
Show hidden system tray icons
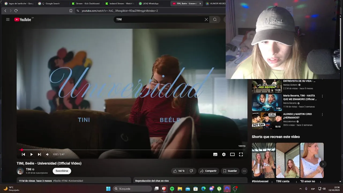(x=300, y=189)
